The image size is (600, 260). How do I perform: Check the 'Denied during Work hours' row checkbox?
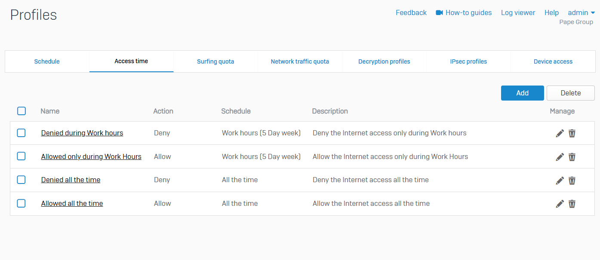point(21,133)
